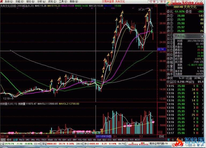
Task: Click the 卖⑤ 26.00 ask row
Action: (x=185, y=16)
